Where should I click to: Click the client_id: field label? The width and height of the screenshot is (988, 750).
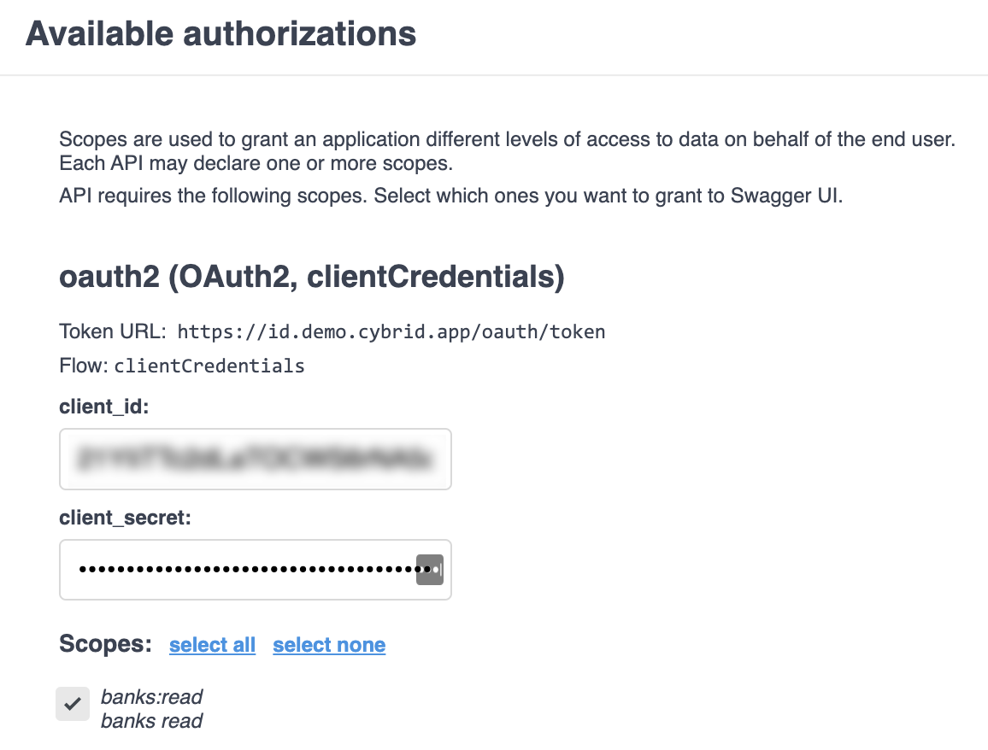tap(104, 407)
